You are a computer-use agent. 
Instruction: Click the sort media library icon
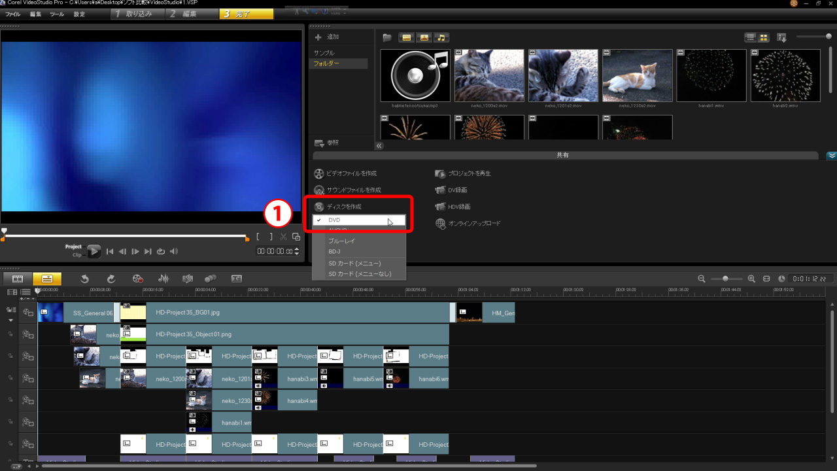point(781,37)
